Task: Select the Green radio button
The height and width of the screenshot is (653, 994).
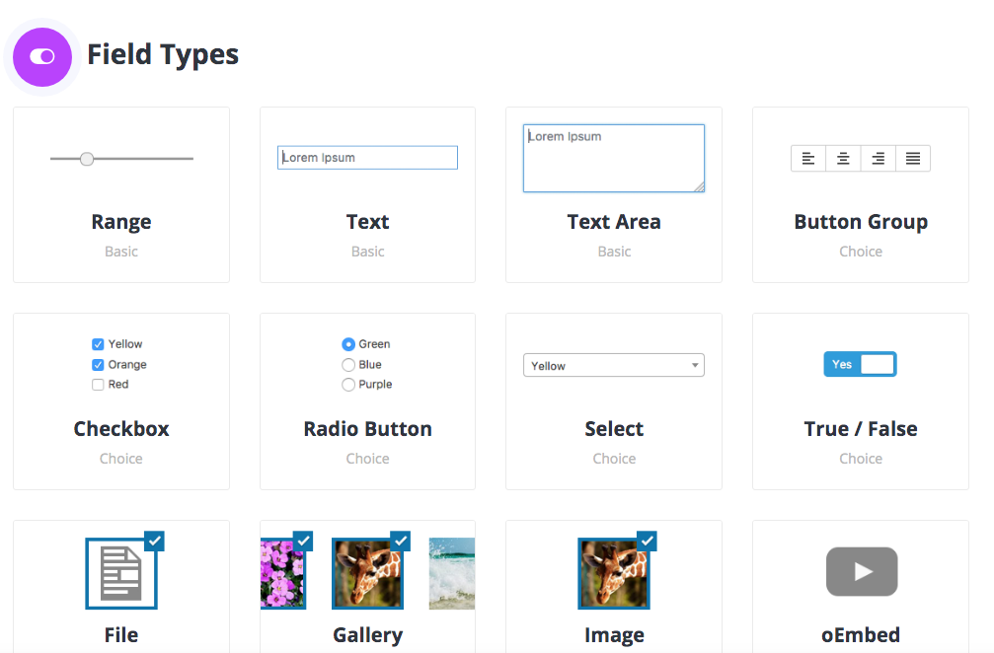Action: (348, 344)
